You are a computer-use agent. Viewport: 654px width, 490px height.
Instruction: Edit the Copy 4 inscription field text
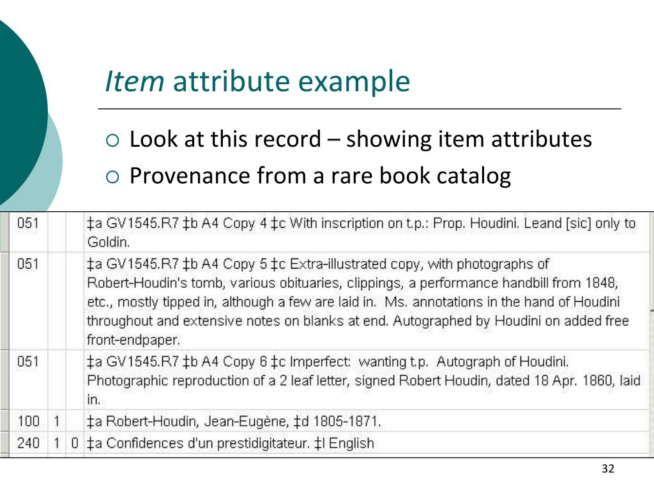(361, 232)
